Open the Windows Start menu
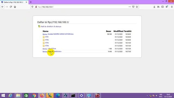This screenshot has width=174, height=98. tap(3, 96)
